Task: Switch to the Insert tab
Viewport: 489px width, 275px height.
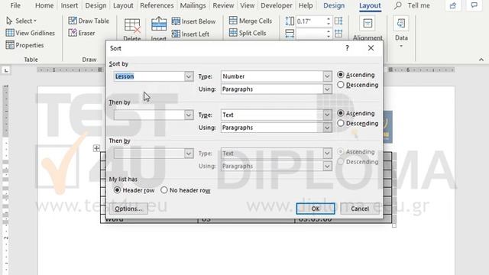Action: (70, 5)
